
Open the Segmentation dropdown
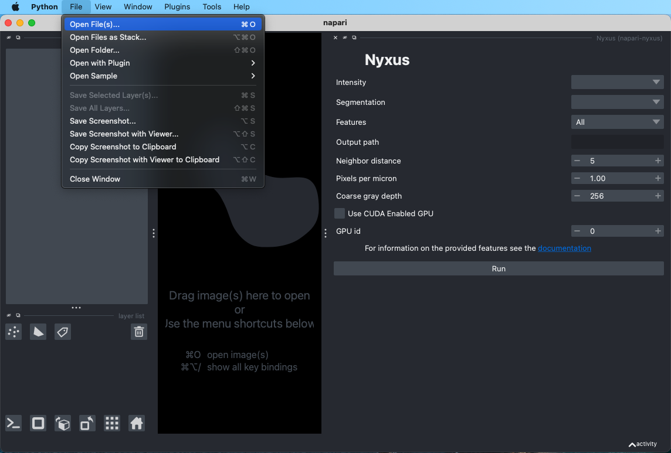(x=617, y=102)
